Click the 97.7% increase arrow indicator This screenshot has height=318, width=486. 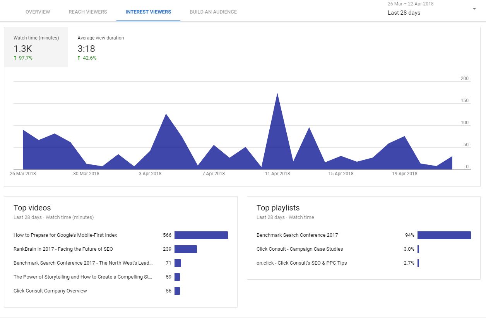[x=15, y=58]
